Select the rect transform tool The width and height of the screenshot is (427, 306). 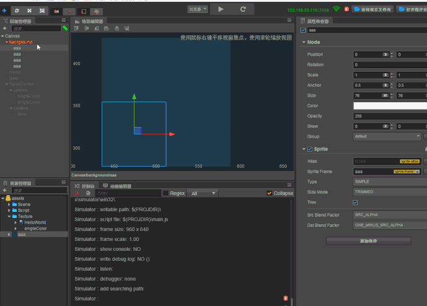pos(42,11)
